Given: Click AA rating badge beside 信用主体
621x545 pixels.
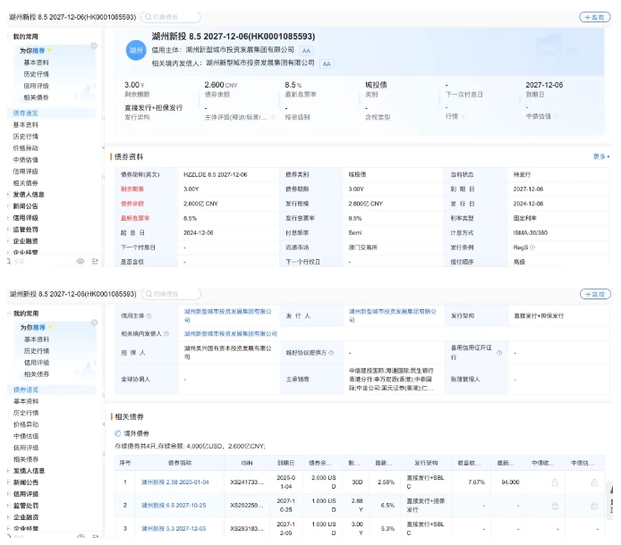Looking at the screenshot, I should pos(306,51).
